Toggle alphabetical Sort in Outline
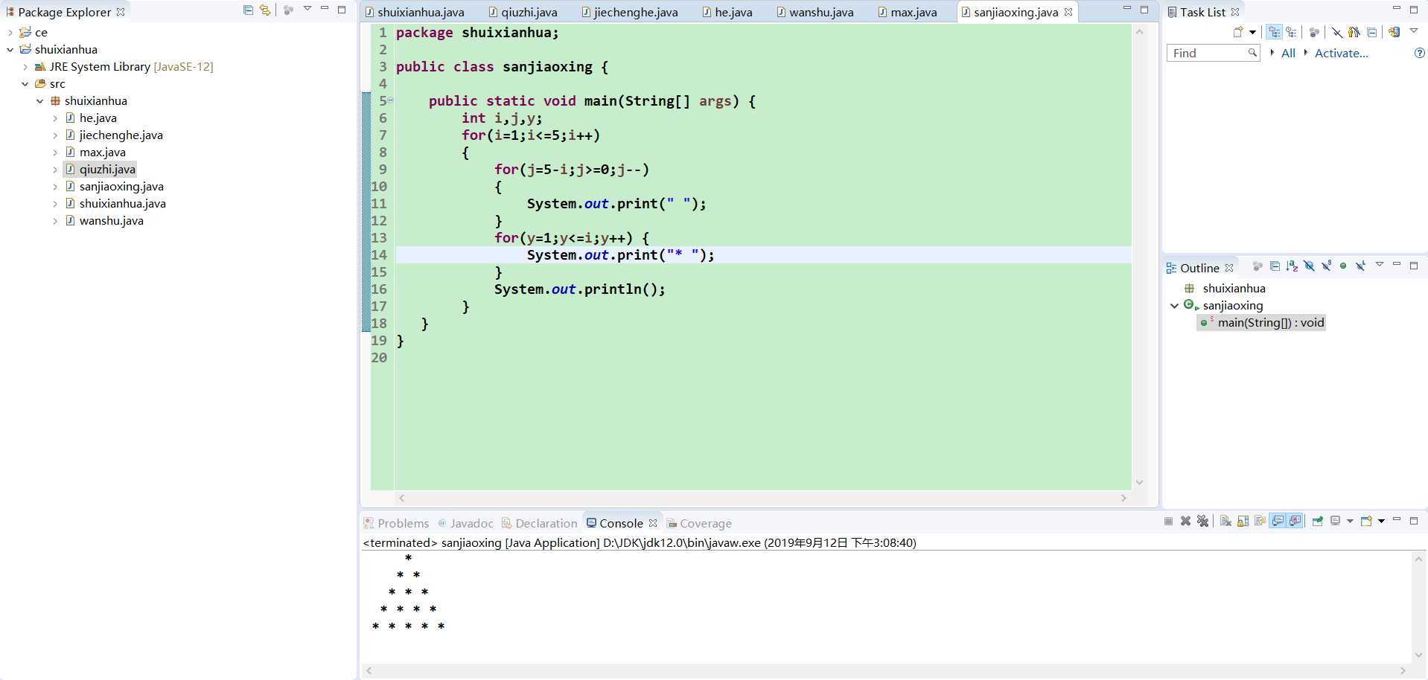This screenshot has height=680, width=1428. click(1292, 266)
